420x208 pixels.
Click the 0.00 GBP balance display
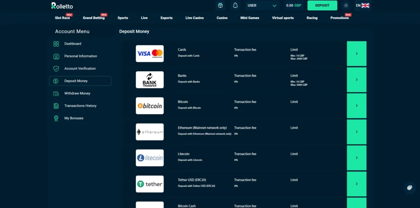(293, 5)
